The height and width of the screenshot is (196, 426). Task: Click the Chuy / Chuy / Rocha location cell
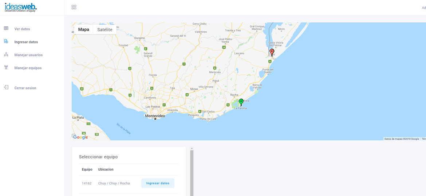pyautogui.click(x=114, y=184)
